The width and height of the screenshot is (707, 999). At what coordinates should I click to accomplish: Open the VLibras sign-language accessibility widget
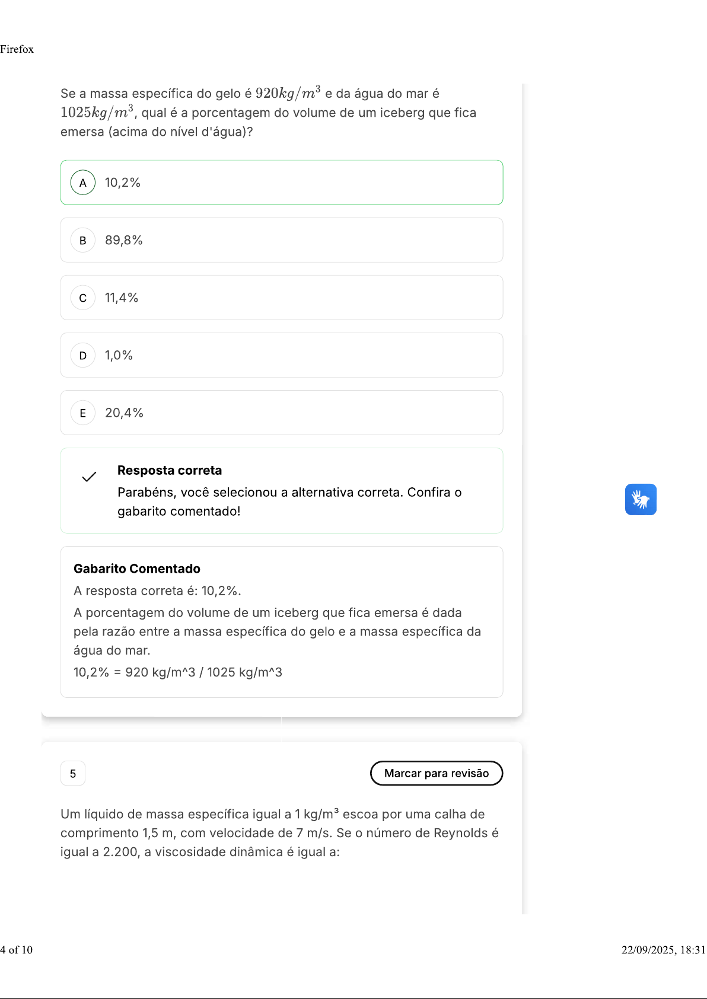click(x=641, y=499)
